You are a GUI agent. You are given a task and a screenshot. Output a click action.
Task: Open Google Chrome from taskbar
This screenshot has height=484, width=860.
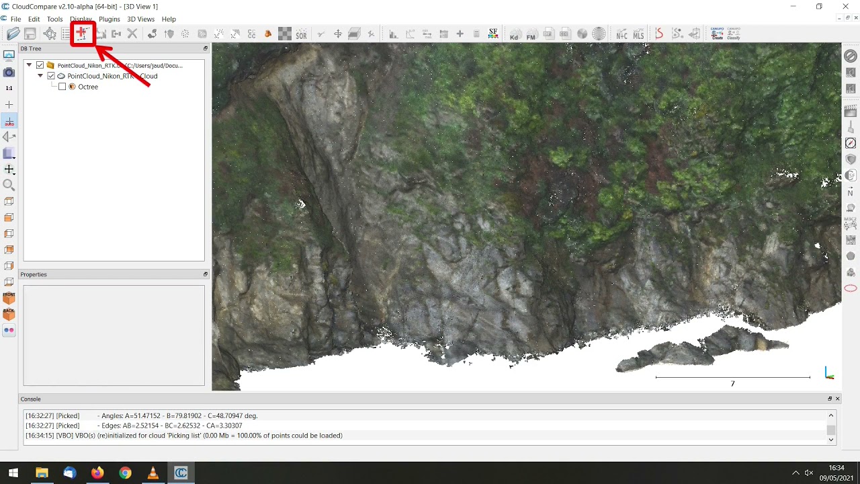125,473
